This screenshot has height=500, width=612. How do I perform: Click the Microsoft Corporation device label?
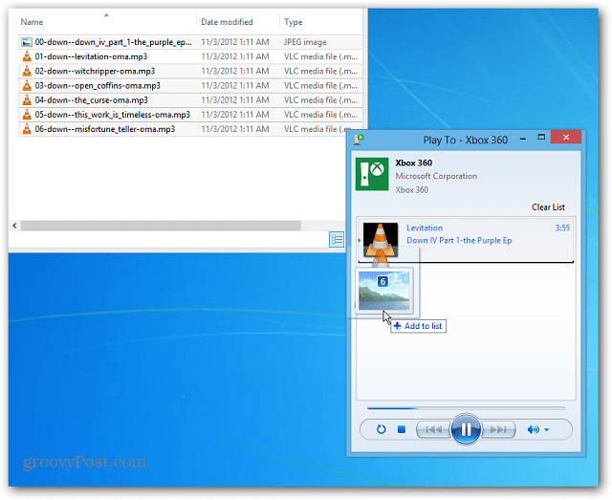point(436,176)
